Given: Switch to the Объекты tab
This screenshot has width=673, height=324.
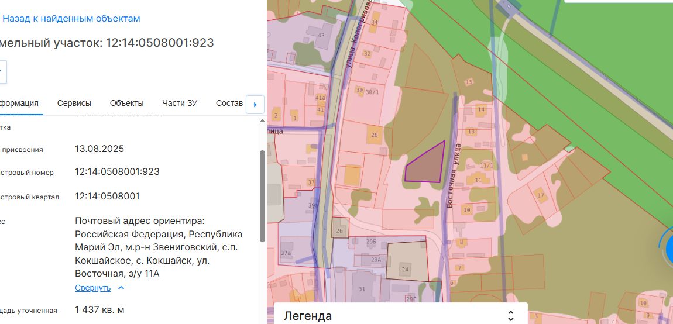Looking at the screenshot, I should (x=126, y=104).
